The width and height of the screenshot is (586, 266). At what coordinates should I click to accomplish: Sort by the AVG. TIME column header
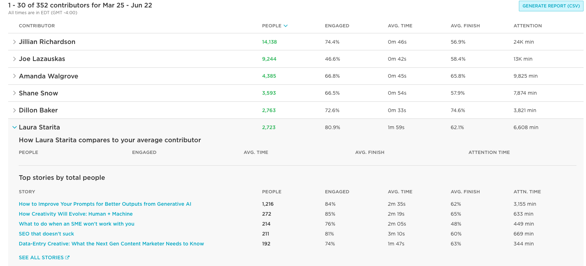(400, 26)
